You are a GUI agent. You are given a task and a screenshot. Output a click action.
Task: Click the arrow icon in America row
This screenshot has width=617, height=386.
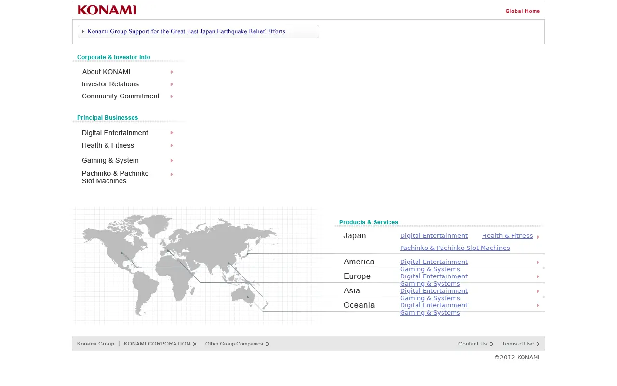[538, 262]
